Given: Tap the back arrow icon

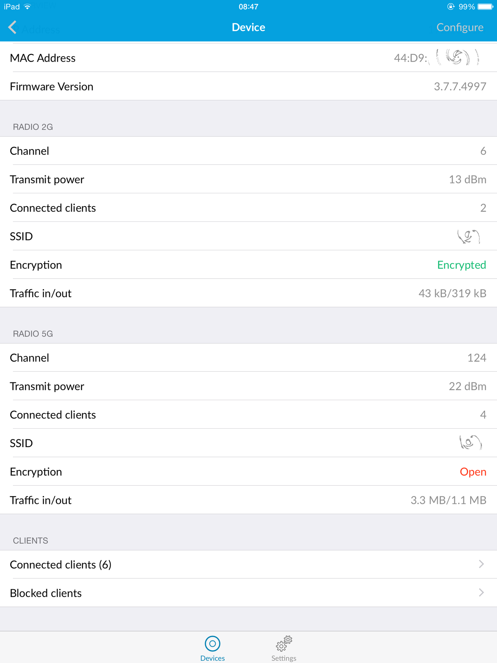Looking at the screenshot, I should click(x=13, y=28).
